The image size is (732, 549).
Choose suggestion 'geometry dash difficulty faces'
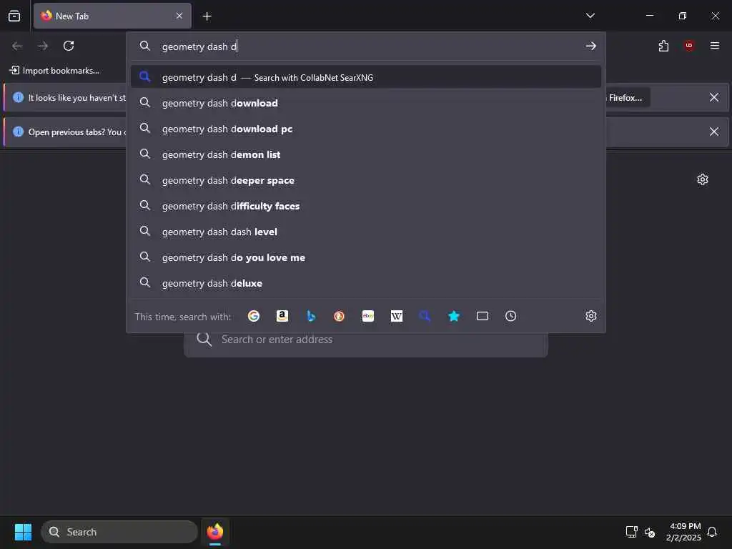[x=365, y=206]
